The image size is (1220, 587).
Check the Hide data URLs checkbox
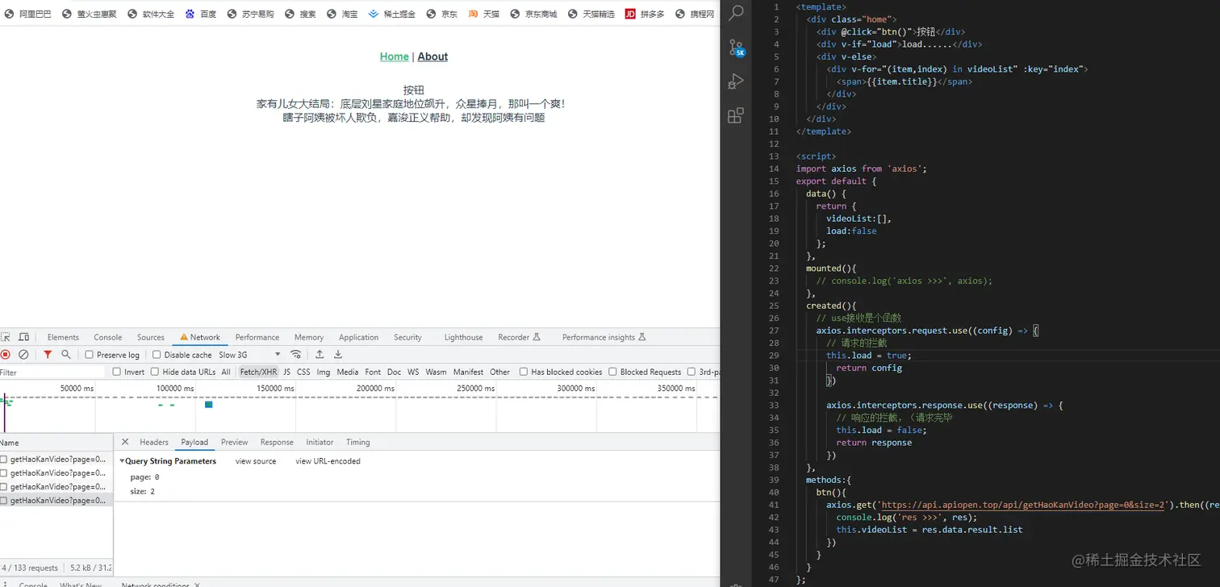(155, 372)
